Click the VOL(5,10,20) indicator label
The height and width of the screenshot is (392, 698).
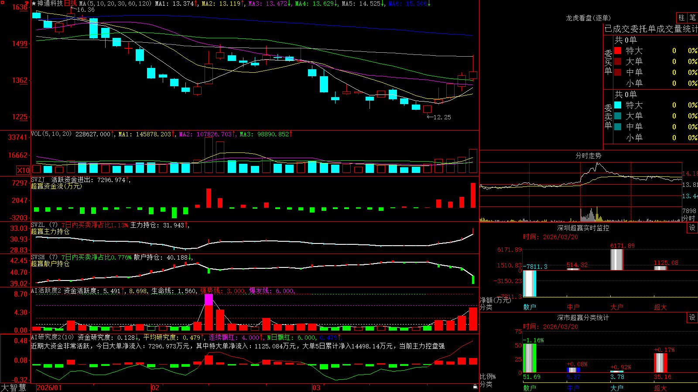[51, 134]
